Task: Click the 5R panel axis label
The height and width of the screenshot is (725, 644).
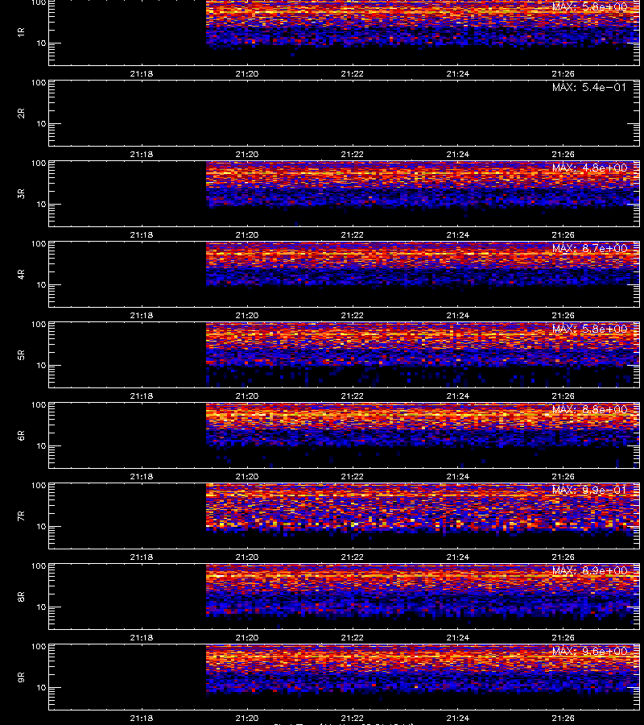Action: (x=21, y=354)
